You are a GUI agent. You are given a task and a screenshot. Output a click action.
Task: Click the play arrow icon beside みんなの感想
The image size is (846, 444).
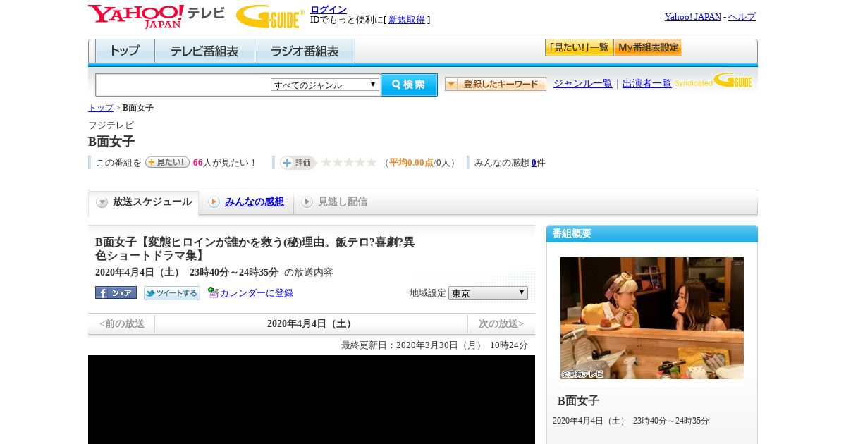214,202
